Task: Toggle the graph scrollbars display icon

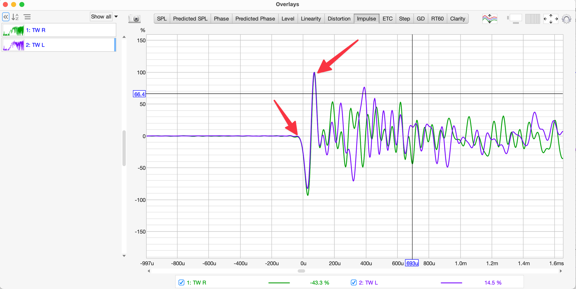Action: pyautogui.click(x=515, y=19)
